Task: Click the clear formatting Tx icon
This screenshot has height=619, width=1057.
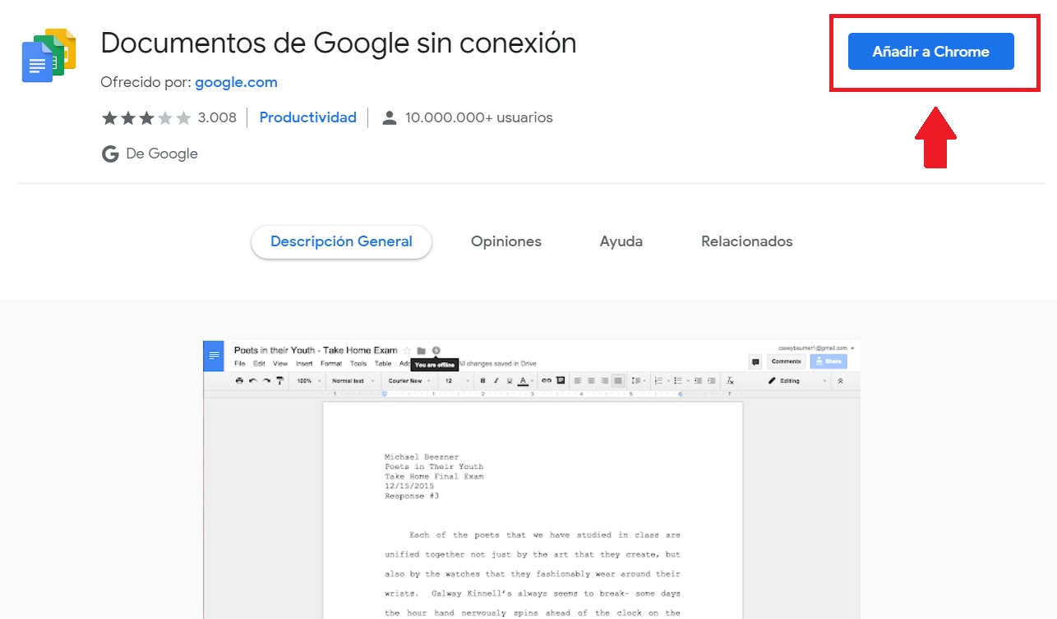Action: click(730, 381)
